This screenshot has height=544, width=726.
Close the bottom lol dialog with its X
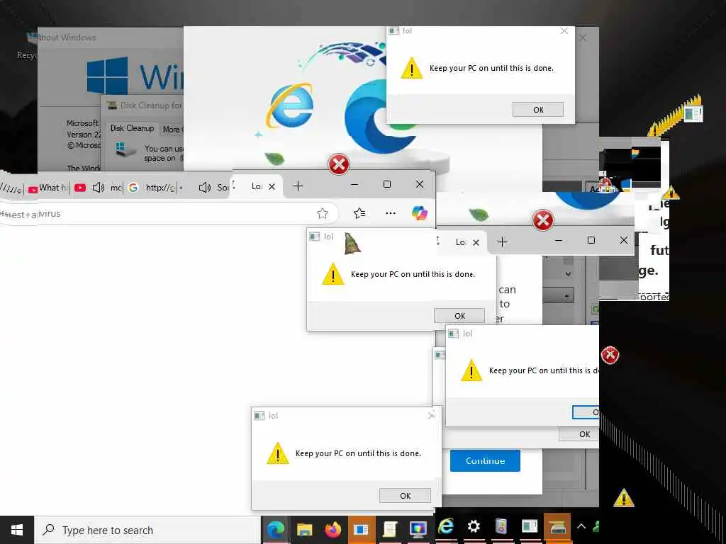point(431,415)
